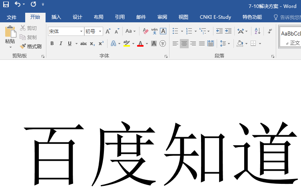Insert enclosed character 字 icon

pyautogui.click(x=163, y=43)
